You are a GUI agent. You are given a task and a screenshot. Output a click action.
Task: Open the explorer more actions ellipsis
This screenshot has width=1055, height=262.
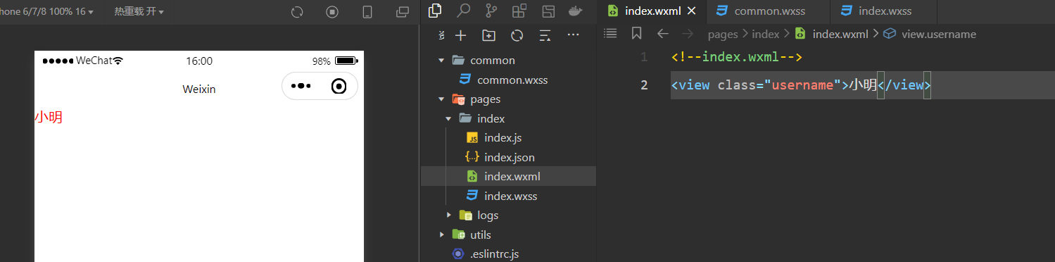tap(573, 35)
